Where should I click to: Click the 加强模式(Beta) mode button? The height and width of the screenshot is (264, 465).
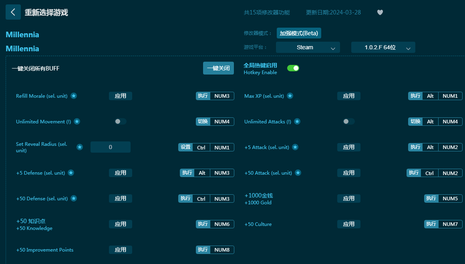[299, 33]
